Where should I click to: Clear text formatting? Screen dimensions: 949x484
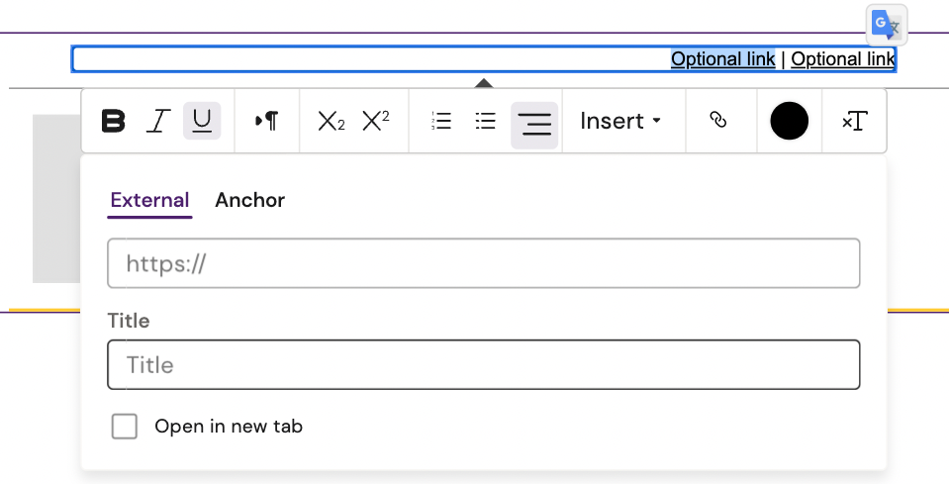tap(854, 121)
